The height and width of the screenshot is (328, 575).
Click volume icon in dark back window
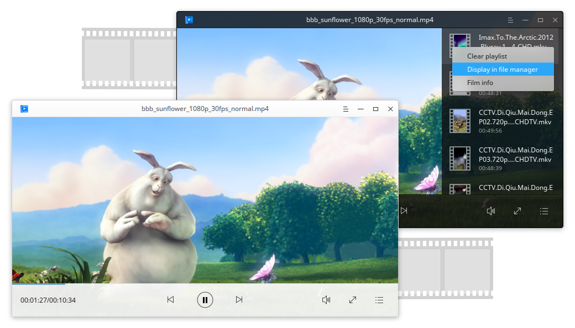tap(490, 211)
